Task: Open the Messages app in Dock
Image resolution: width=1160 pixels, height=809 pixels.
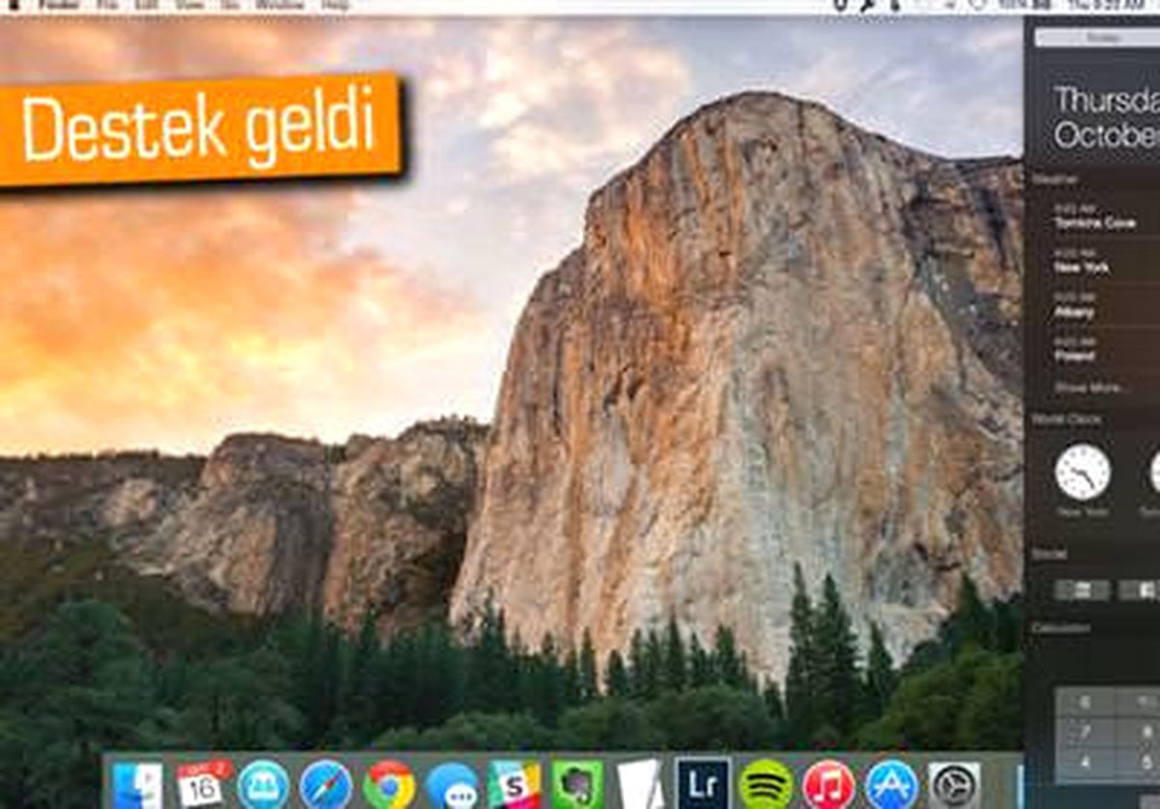Action: (x=451, y=786)
